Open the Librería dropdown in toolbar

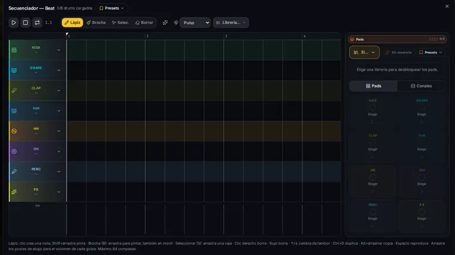[231, 23]
